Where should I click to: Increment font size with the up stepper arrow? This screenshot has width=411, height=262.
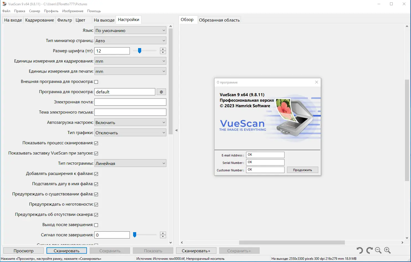click(163, 49)
